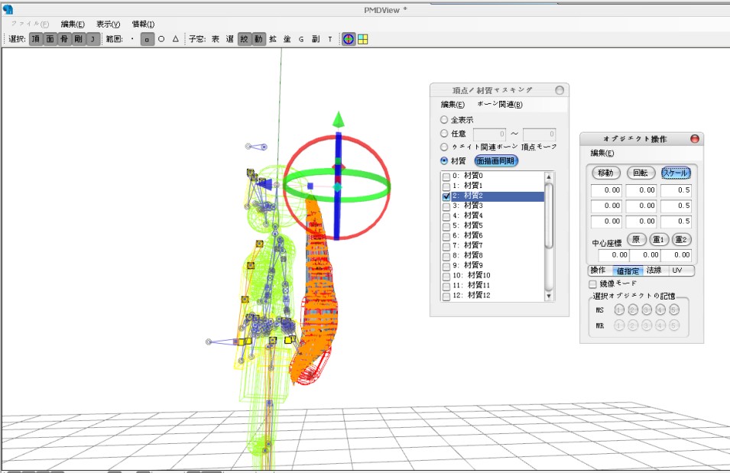Toggle joint selection button J
This screenshot has height=473, width=730.
click(x=92, y=39)
